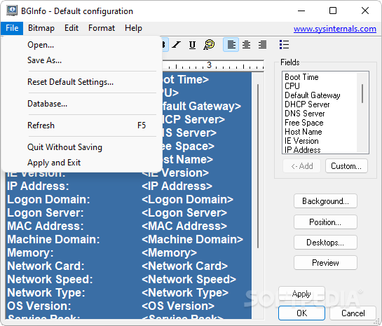Click the MAC Address: label in editor
This screenshot has height=326, width=382.
tap(46, 226)
